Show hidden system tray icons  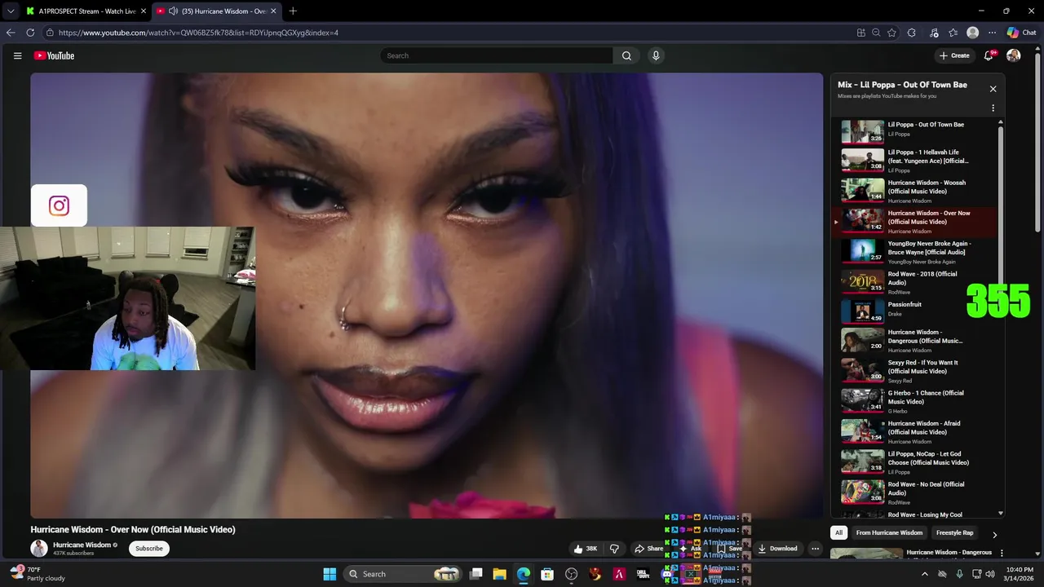(924, 574)
